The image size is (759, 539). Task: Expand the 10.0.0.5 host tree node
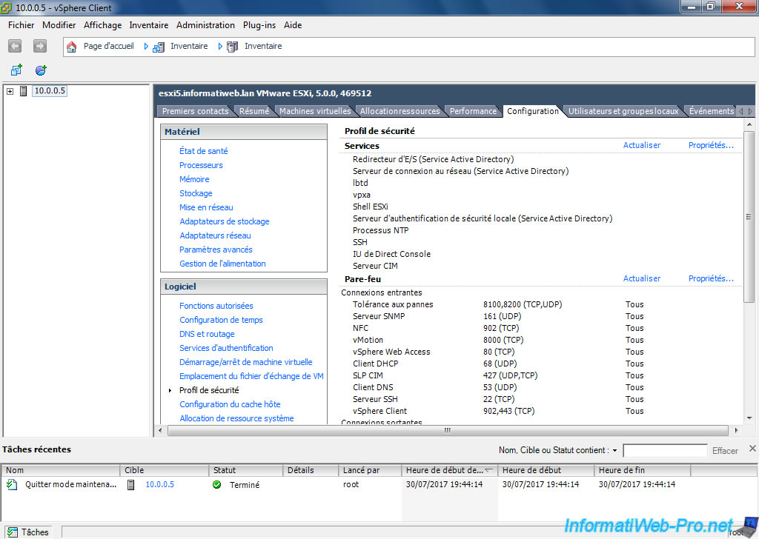point(10,91)
